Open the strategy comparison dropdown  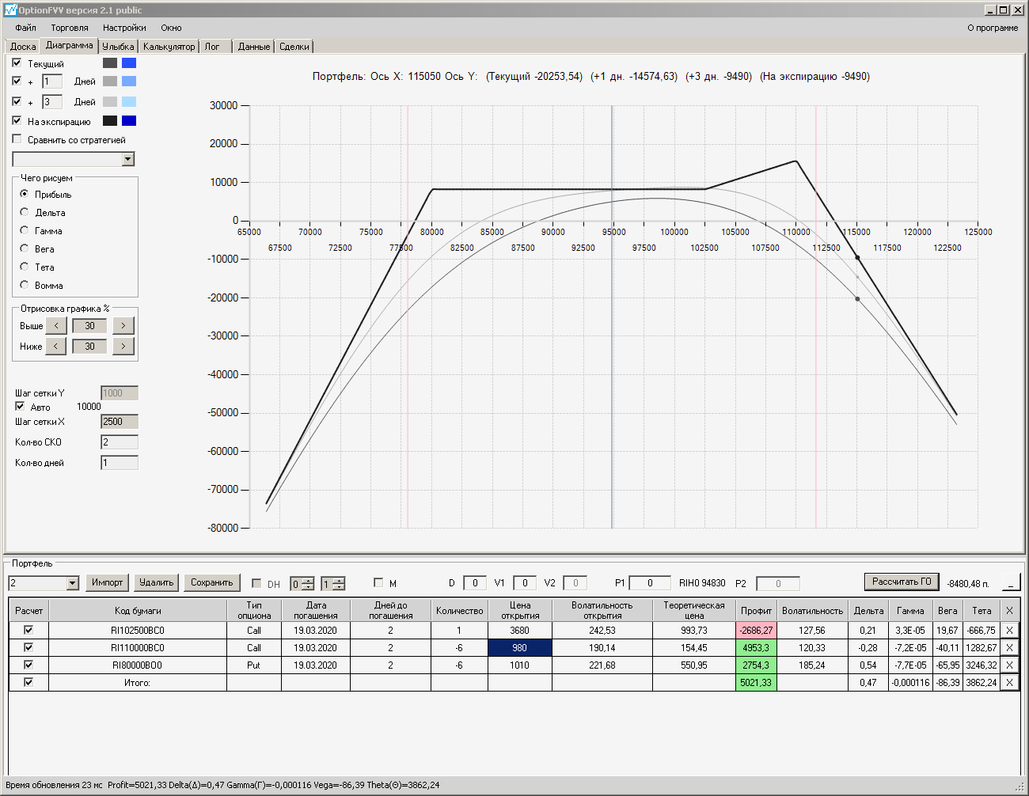128,159
